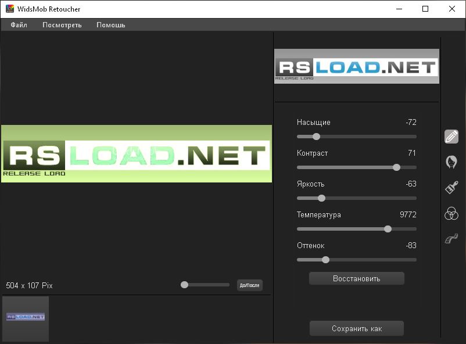Screen dimensions: 466x344
Task: Click the Восстановить button
Action: coord(357,278)
